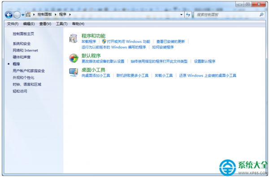Open 向桌面添加小工具 link
269x177 pixels.
coord(96,75)
